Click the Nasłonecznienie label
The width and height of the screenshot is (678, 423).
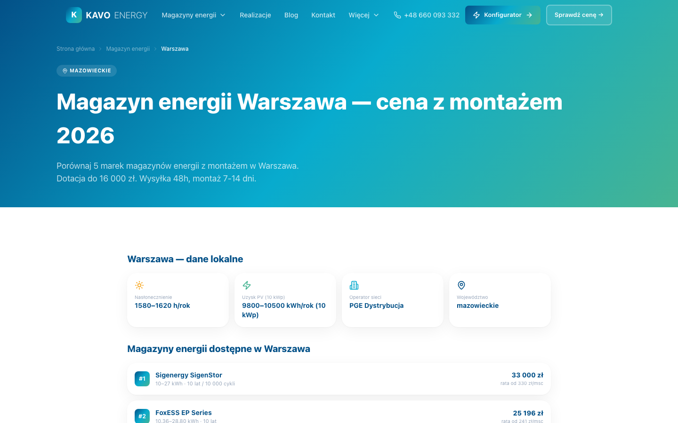pyautogui.click(x=153, y=297)
